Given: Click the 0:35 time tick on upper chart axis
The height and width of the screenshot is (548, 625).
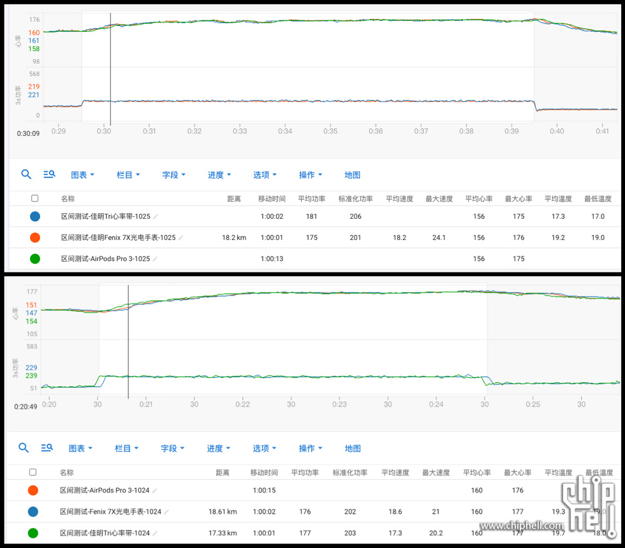Looking at the screenshot, I should tap(330, 131).
